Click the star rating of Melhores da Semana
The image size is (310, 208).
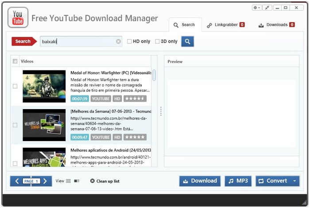(135, 137)
